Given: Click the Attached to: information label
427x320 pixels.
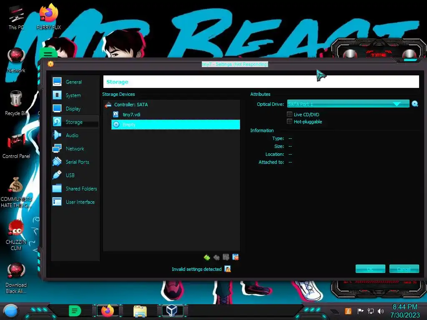Looking at the screenshot, I should [271, 162].
